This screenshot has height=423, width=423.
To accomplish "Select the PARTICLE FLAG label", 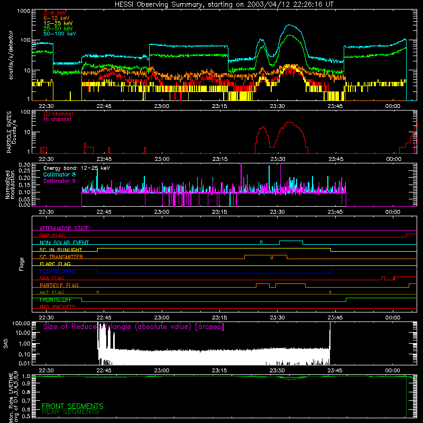I will coord(59,285).
